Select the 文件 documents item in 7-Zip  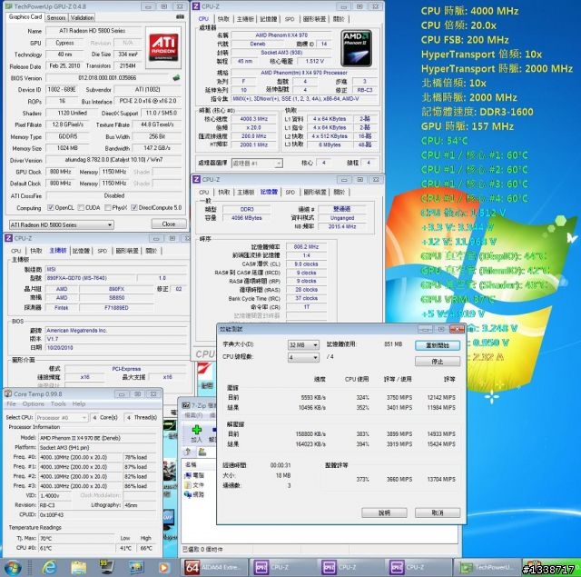click(195, 484)
